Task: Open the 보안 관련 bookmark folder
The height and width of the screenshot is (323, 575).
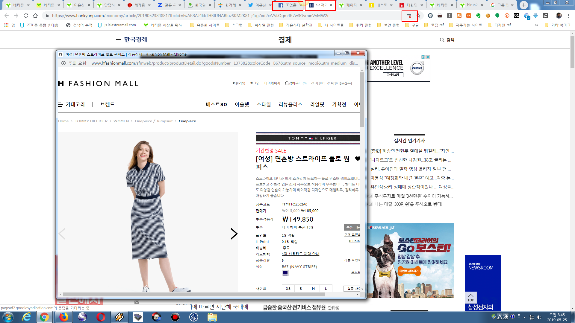Action: [x=388, y=25]
